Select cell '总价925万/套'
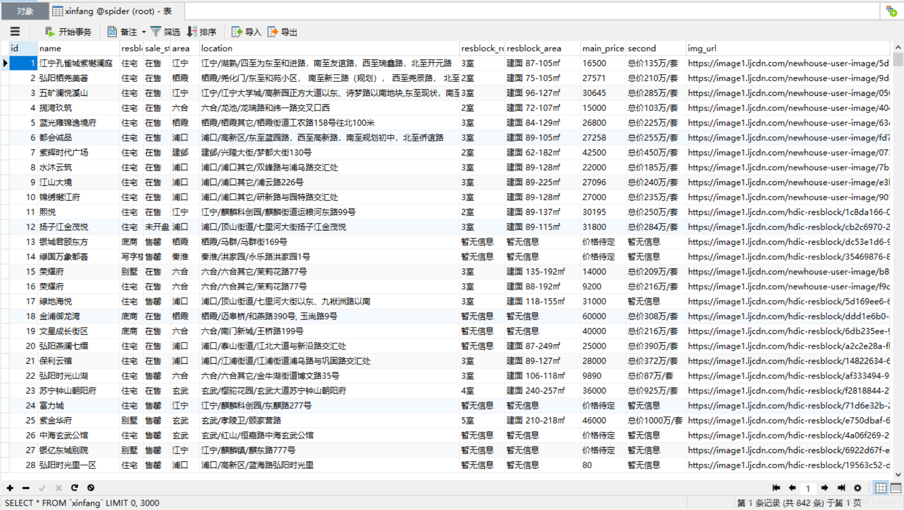904x510 pixels. tap(656, 391)
